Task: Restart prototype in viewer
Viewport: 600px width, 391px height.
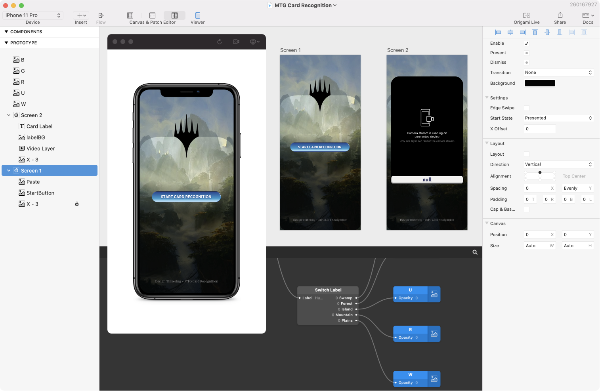Action: 220,42
